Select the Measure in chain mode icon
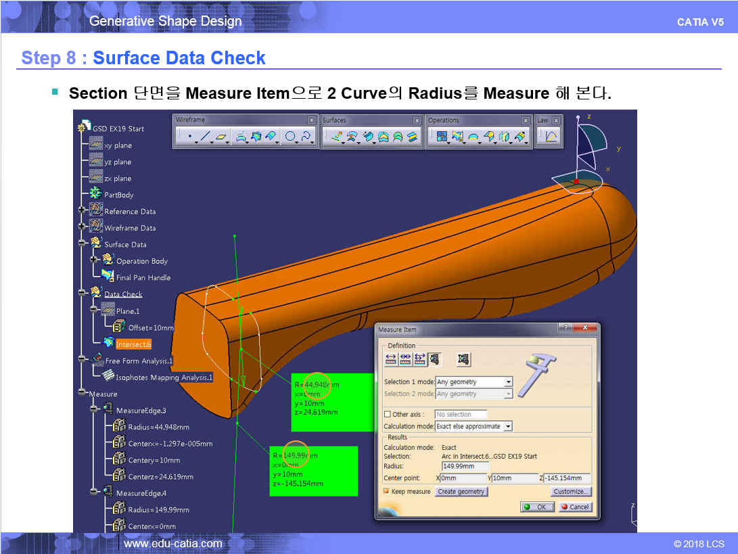The width and height of the screenshot is (738, 554). (x=405, y=359)
